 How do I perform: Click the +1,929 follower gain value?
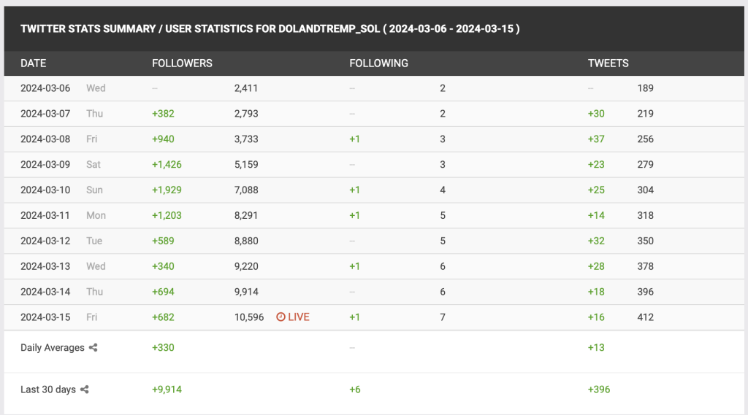click(167, 190)
